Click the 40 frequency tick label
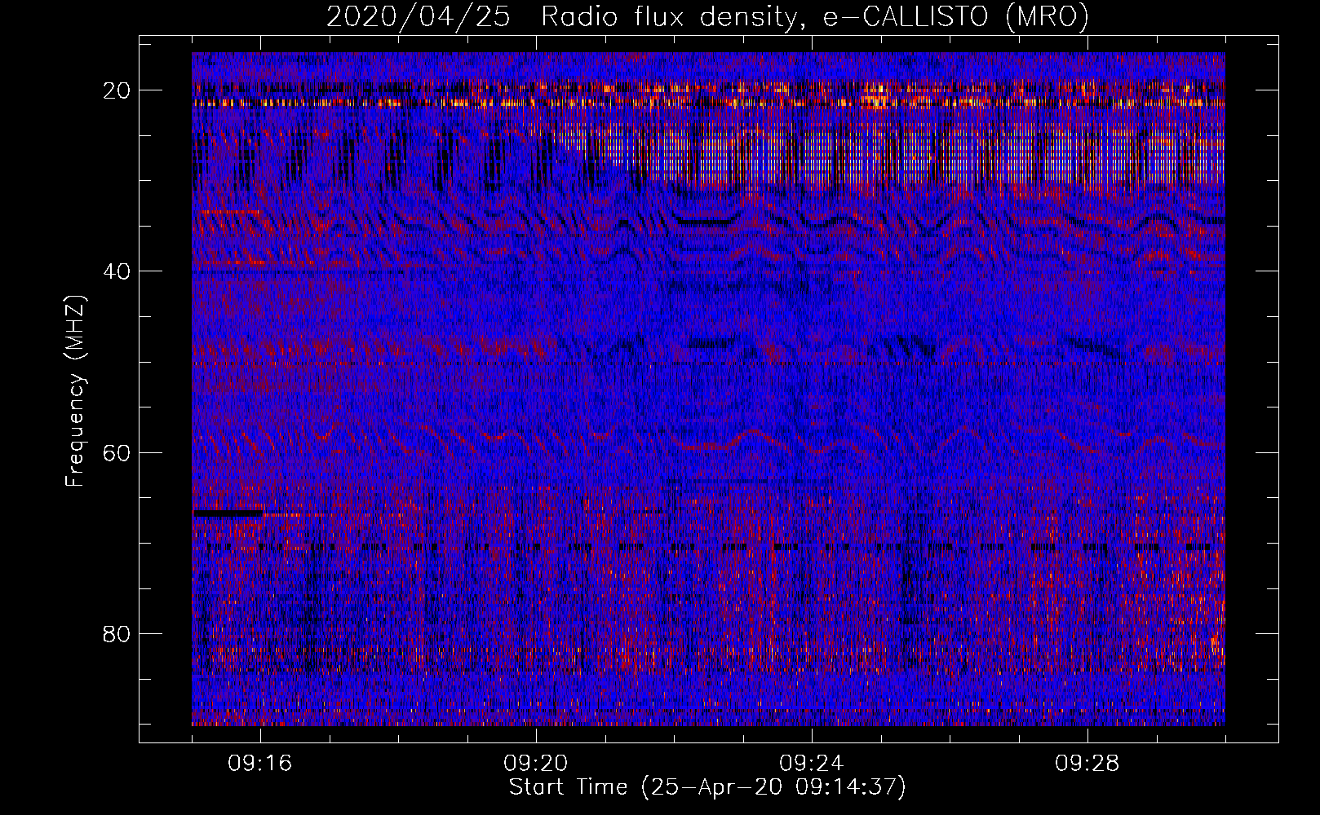The width and height of the screenshot is (1320, 815). (117, 271)
